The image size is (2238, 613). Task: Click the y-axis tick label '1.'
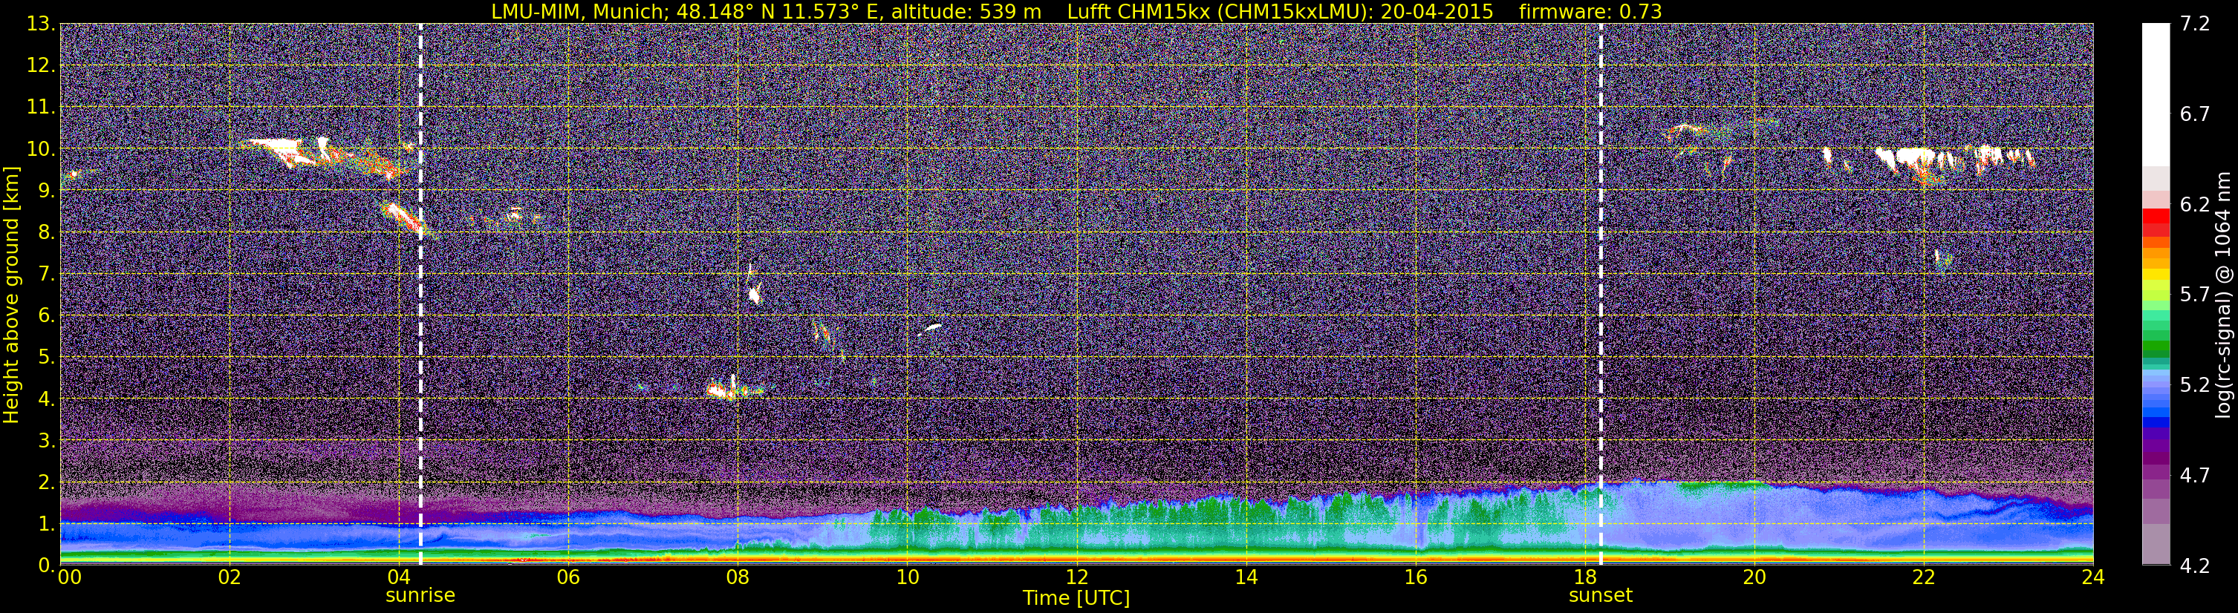pyautogui.click(x=46, y=523)
